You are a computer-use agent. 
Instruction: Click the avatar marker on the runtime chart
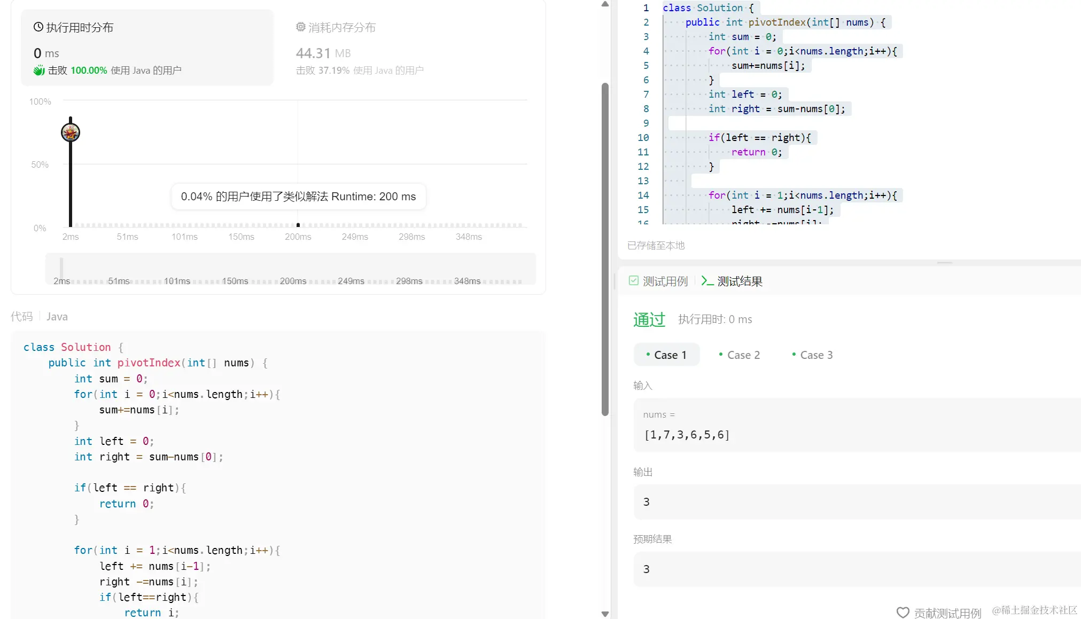click(71, 132)
